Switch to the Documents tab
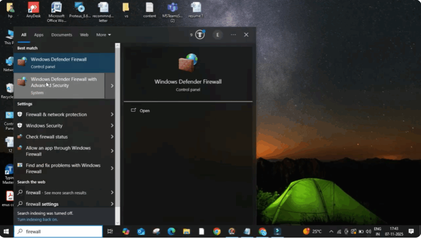Screen dimensions: 421x238 click(x=62, y=35)
